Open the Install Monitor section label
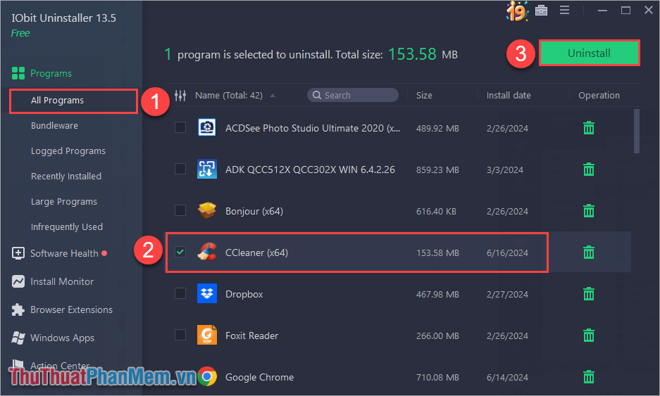 tap(62, 281)
